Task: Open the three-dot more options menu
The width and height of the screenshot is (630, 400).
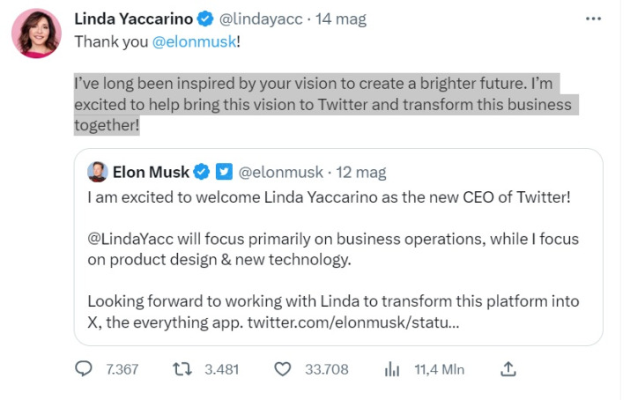Action: click(x=600, y=18)
